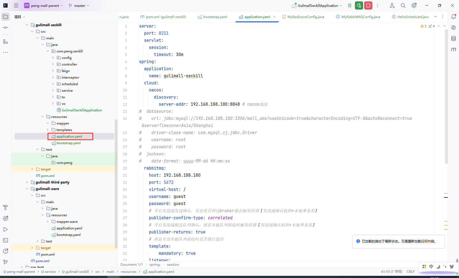459x278 pixels.
Task: Click resources in bottom breadcrumb bar
Action: click(128, 272)
